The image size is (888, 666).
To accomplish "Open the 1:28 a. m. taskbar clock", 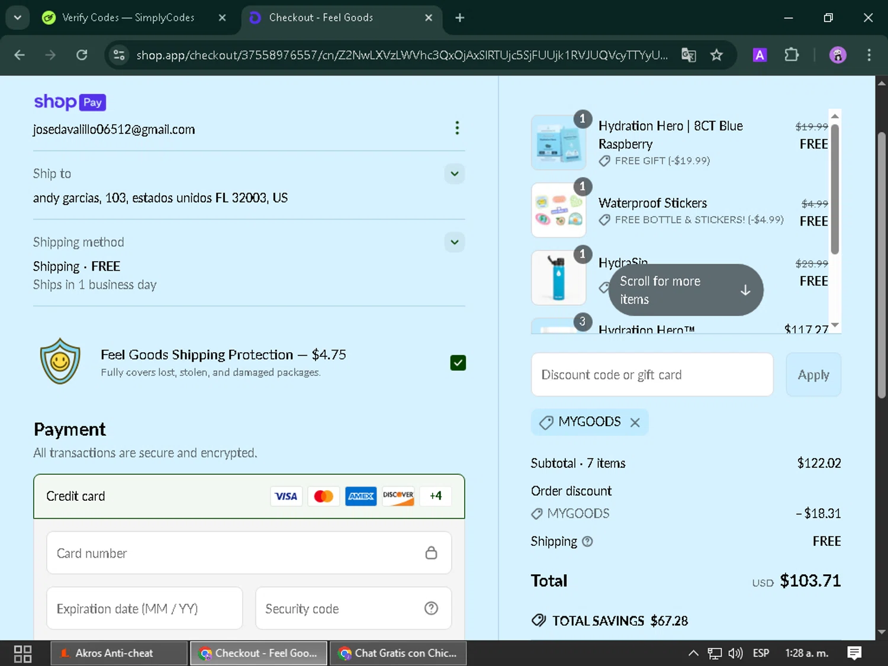I will click(806, 654).
